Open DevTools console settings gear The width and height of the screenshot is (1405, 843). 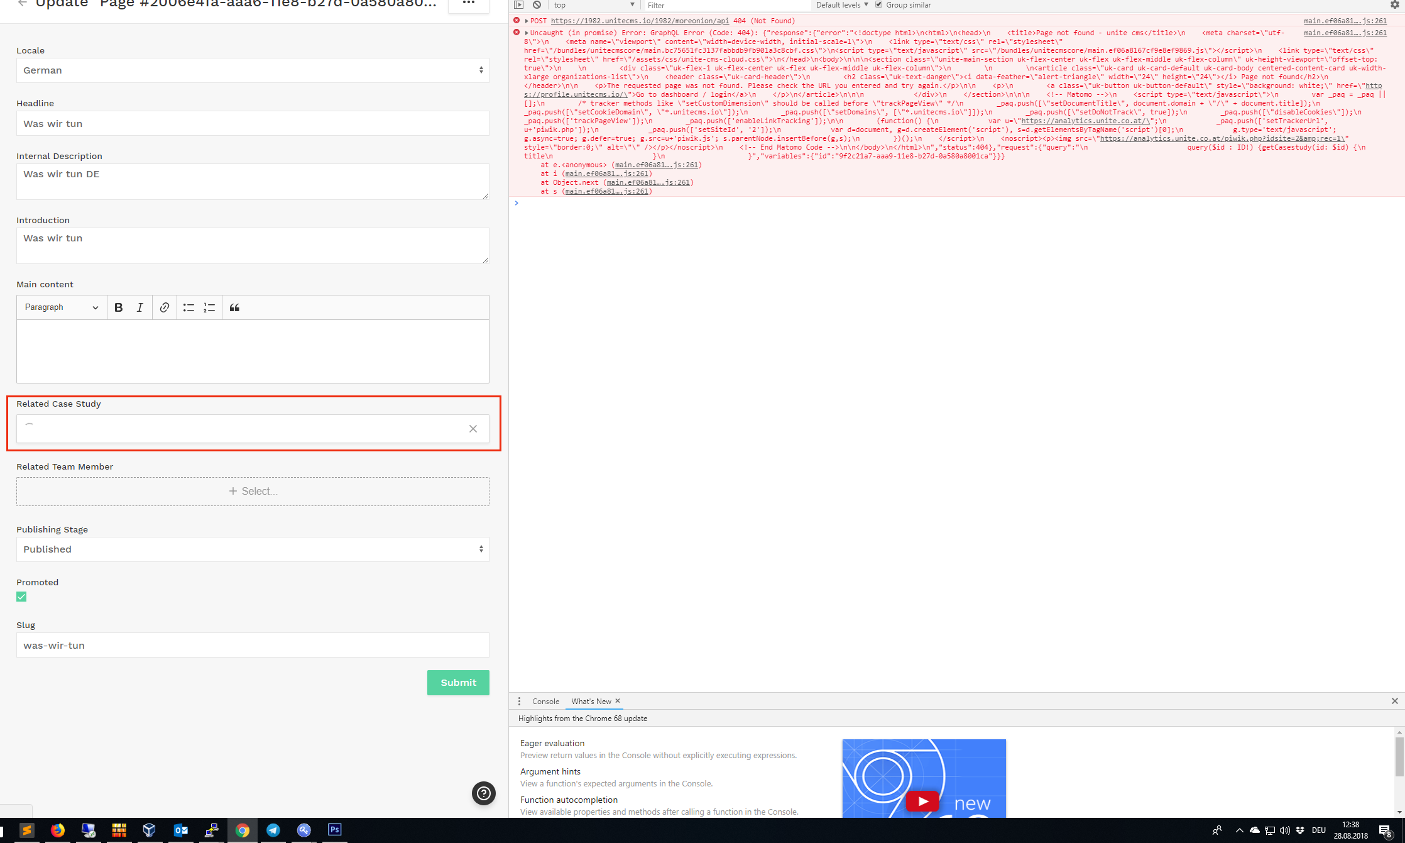click(x=1395, y=5)
